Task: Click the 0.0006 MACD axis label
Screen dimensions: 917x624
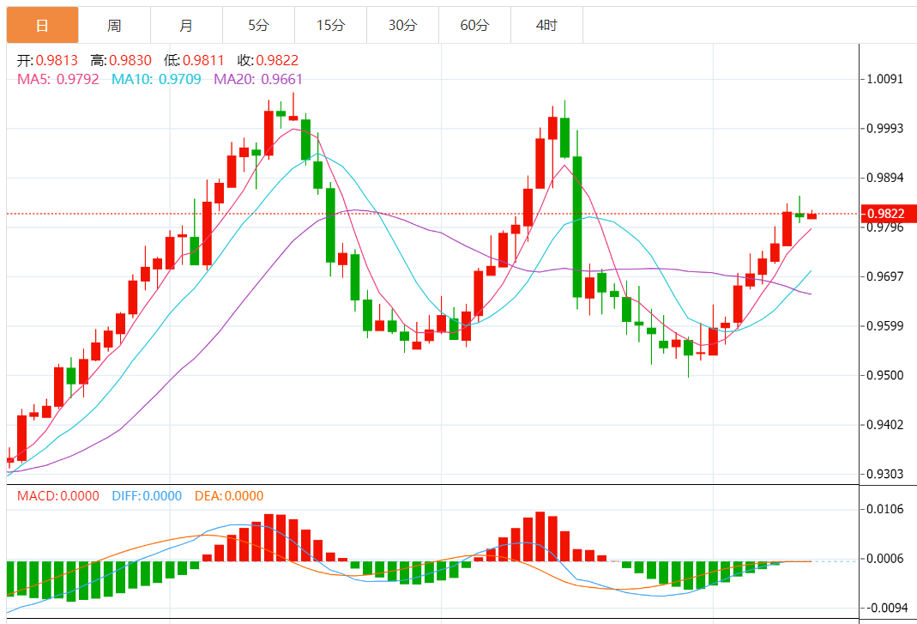Action: point(885,559)
